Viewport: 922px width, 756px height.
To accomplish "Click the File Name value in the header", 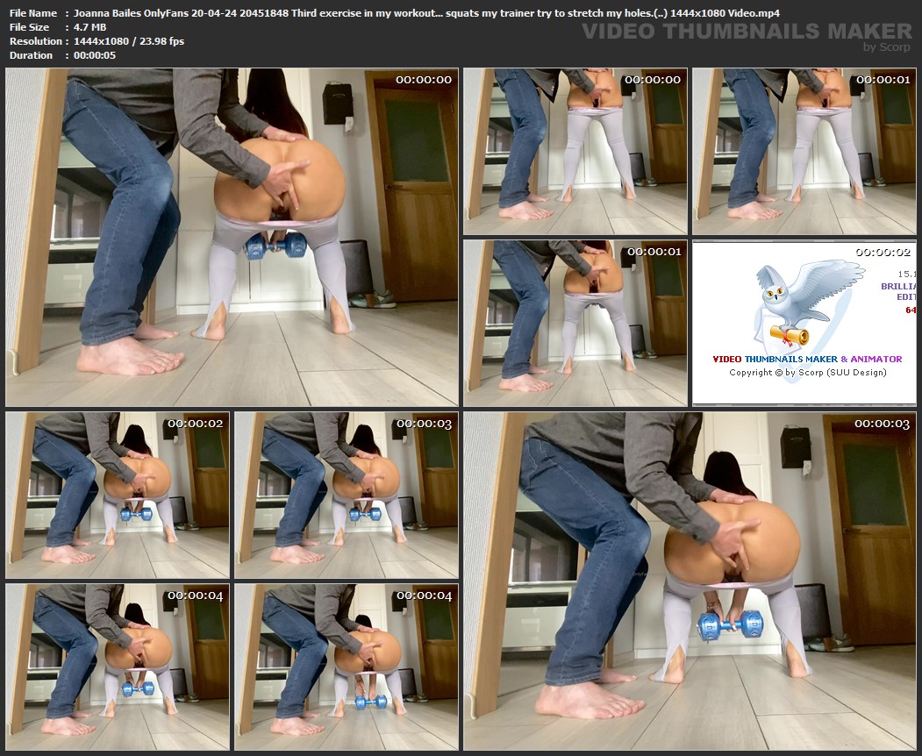I will (426, 13).
